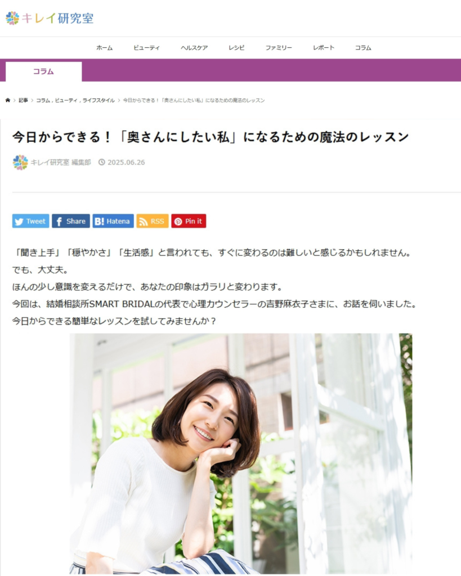Screen dimensions: 461x576
Task: Click the 記事 breadcrumb link
Action: [x=23, y=100]
